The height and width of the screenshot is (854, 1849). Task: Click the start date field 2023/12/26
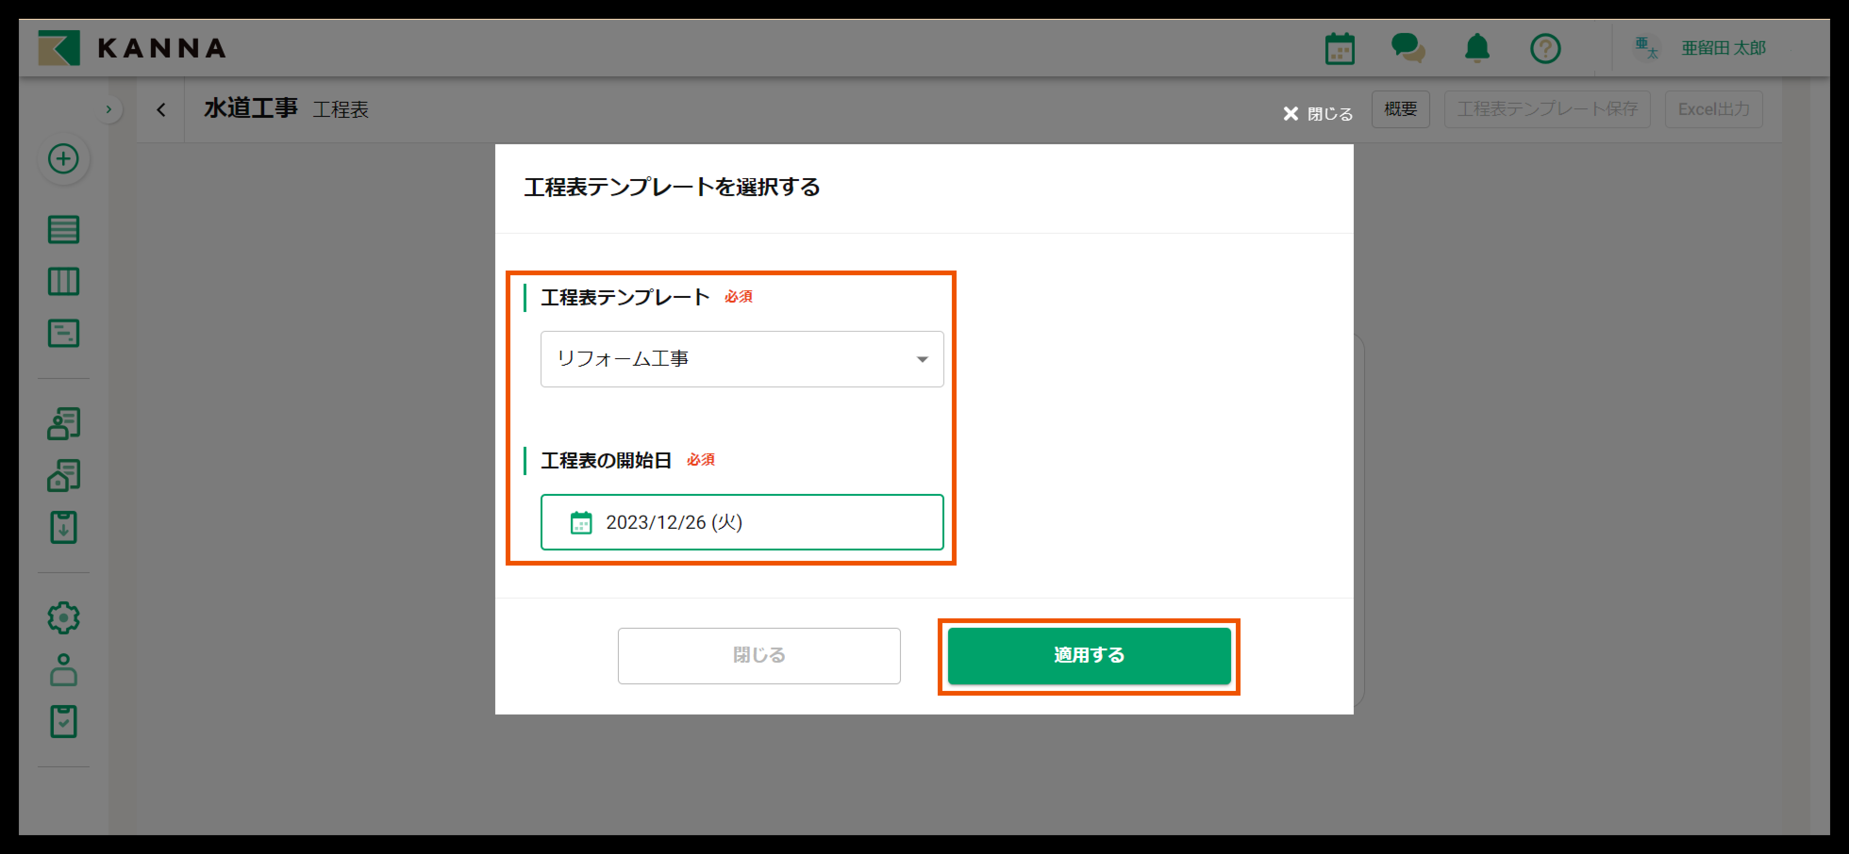741,522
